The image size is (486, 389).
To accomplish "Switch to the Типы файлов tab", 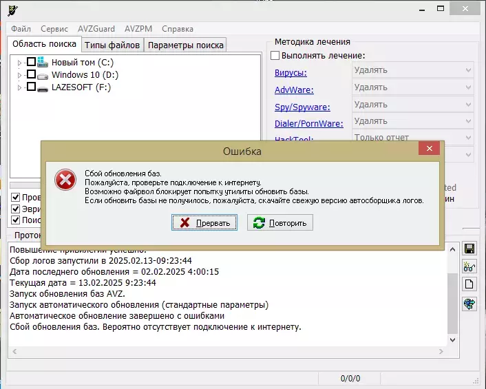I will click(x=112, y=45).
